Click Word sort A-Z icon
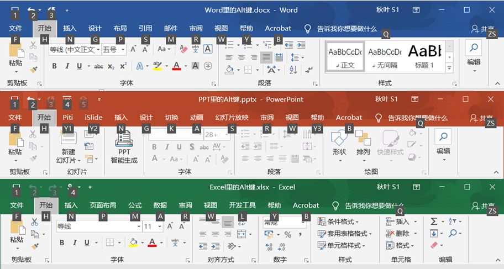Screen dimensions: 504x269 (x=293, y=69)
